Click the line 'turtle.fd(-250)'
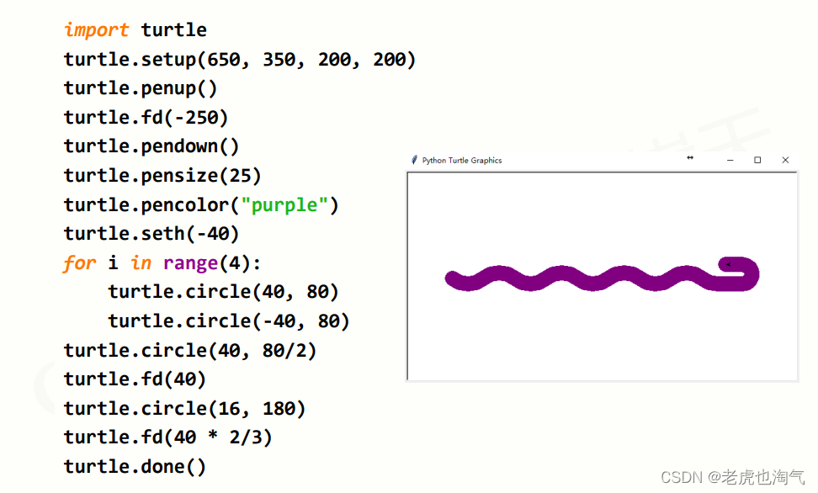The image size is (818, 493). tap(146, 118)
